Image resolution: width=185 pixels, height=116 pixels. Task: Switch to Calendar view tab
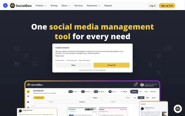pyautogui.click(x=134, y=92)
